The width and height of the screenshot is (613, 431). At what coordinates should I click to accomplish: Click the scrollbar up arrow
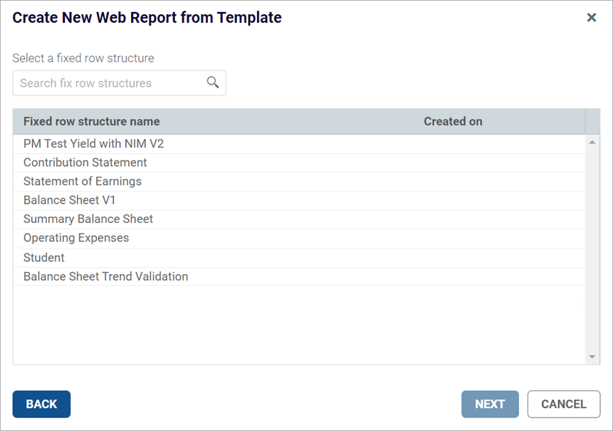592,142
